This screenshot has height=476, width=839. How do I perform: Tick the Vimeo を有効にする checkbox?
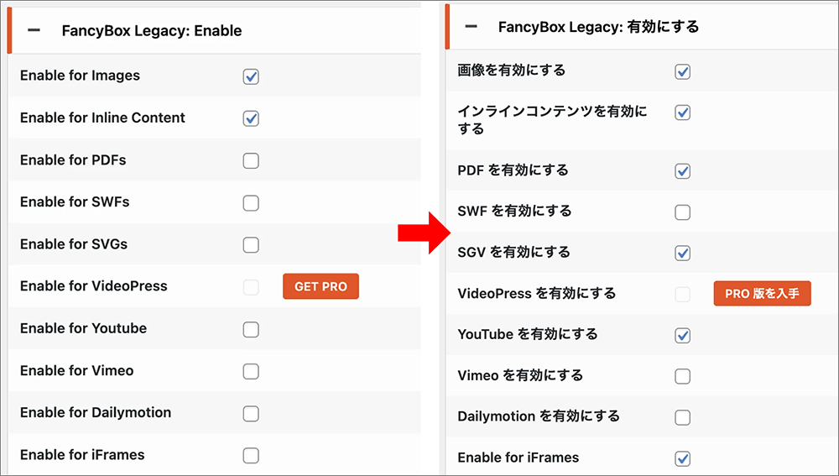click(x=682, y=376)
